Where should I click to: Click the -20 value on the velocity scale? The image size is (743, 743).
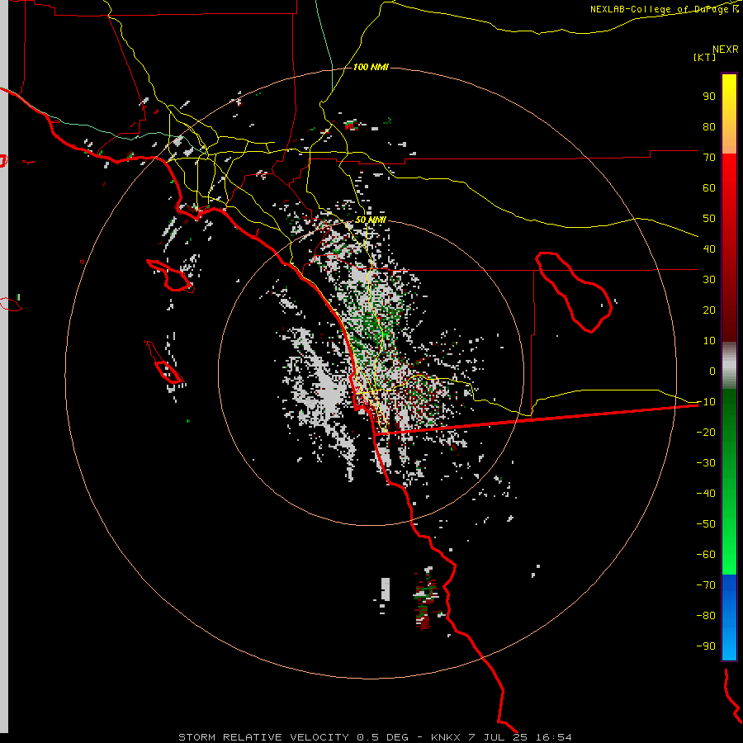click(706, 433)
